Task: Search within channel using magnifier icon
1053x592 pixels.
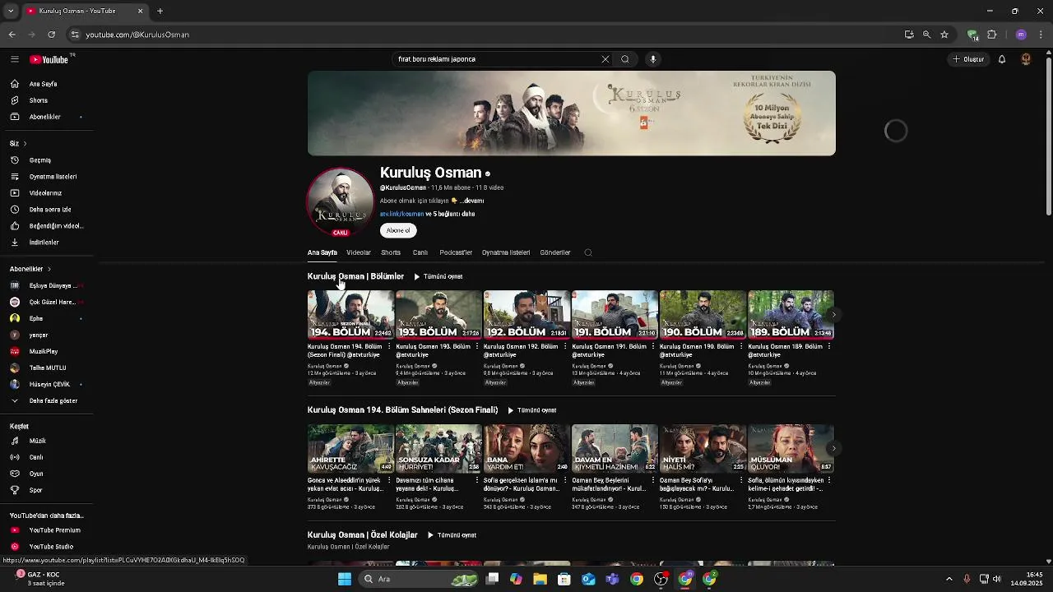Action: tap(588, 252)
